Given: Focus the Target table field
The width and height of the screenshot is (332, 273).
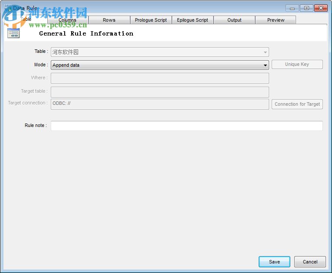Looking at the screenshot, I should click(x=160, y=92).
